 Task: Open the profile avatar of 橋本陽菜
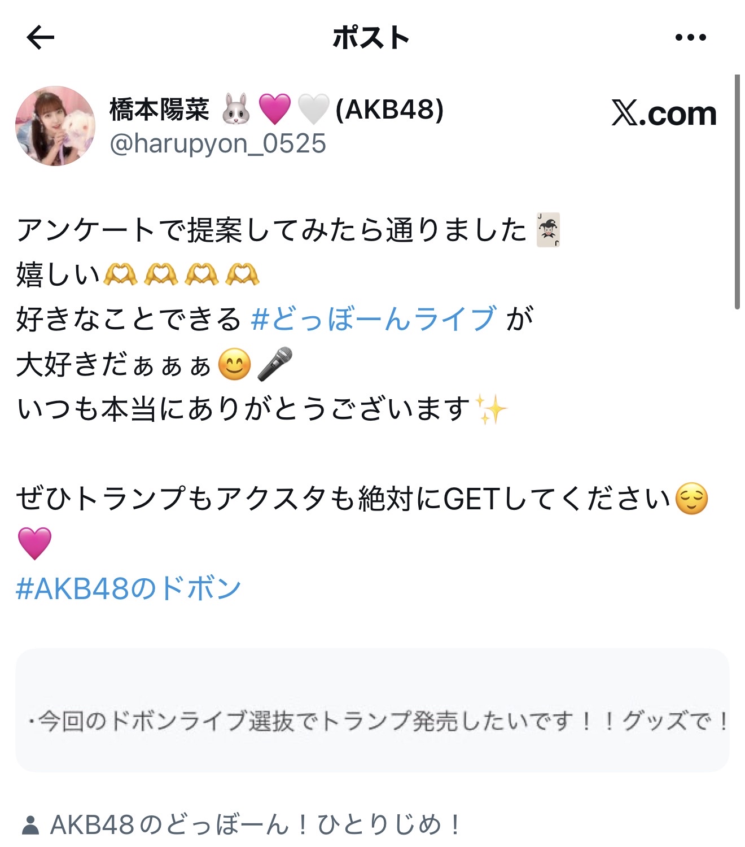tap(55, 126)
